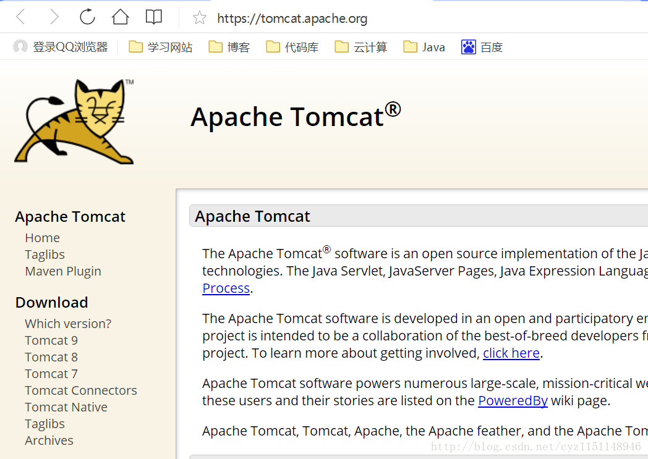This screenshot has height=459, width=648.
Task: Open the 代码库 bookmark folder
Action: tap(292, 47)
